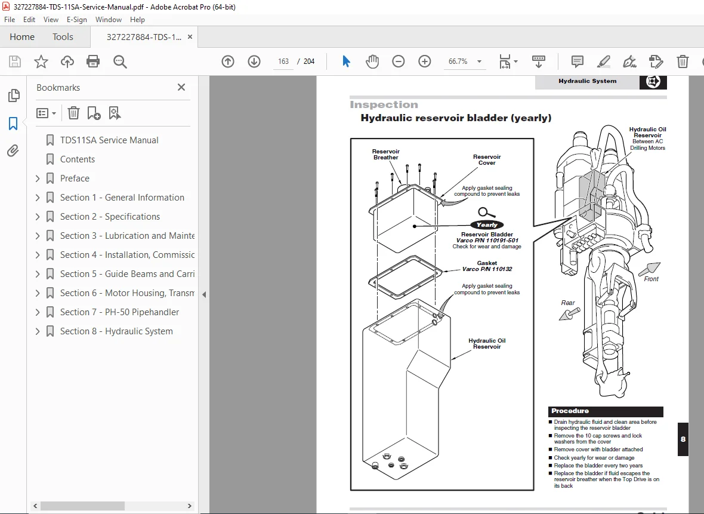Expand Section 2 - Specifications bookmark
This screenshot has height=514, width=704.
click(38, 217)
